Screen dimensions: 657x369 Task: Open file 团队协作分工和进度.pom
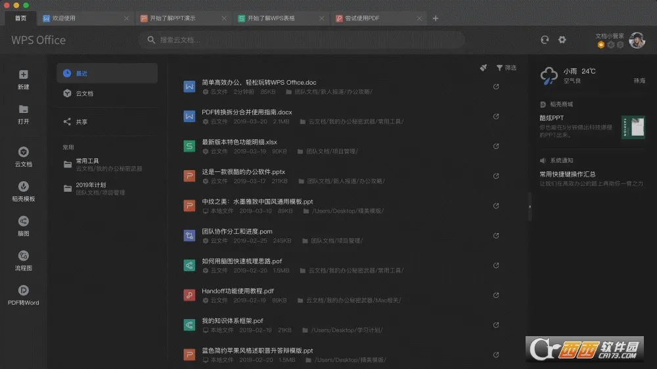(x=237, y=231)
